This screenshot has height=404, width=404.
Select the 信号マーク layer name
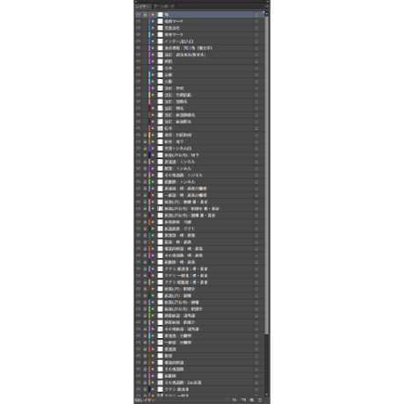pos(174,34)
